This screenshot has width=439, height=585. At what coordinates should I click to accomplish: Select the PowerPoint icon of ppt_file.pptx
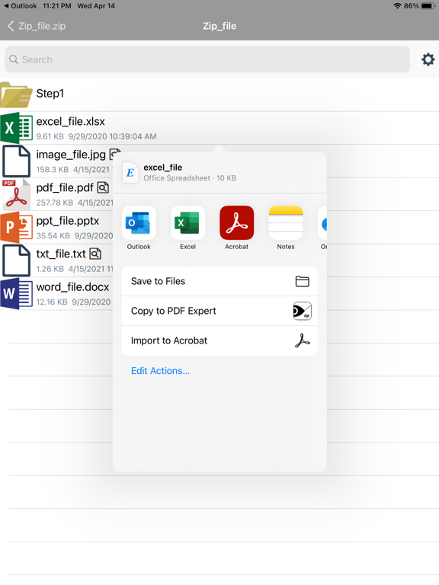[17, 228]
